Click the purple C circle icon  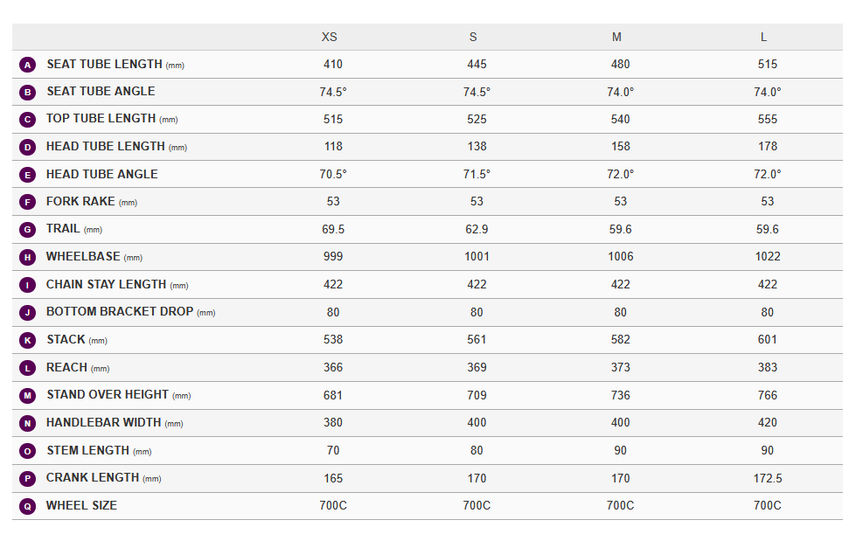pos(28,120)
